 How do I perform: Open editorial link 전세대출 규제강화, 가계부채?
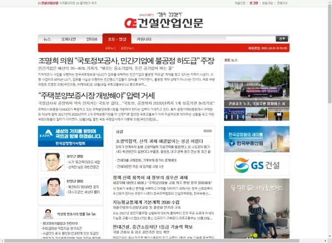click(x=146, y=161)
